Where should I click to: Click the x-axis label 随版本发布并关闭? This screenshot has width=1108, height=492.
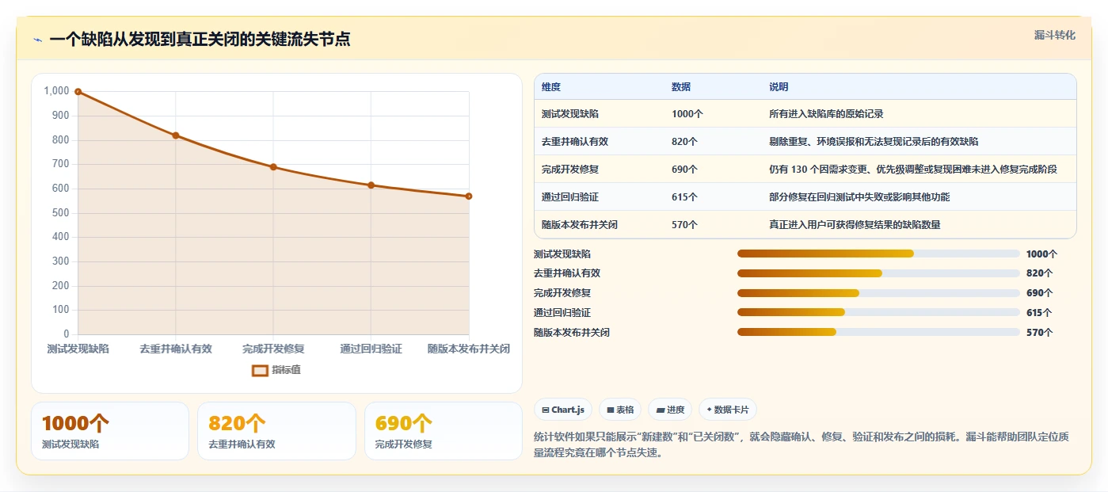click(x=468, y=349)
